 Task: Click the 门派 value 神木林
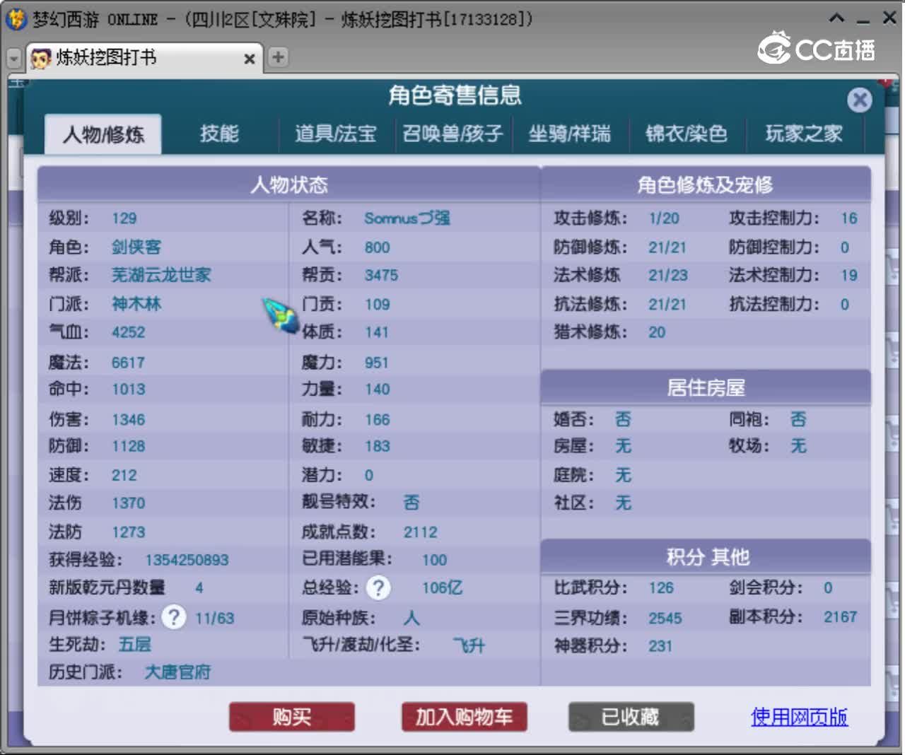pos(136,304)
